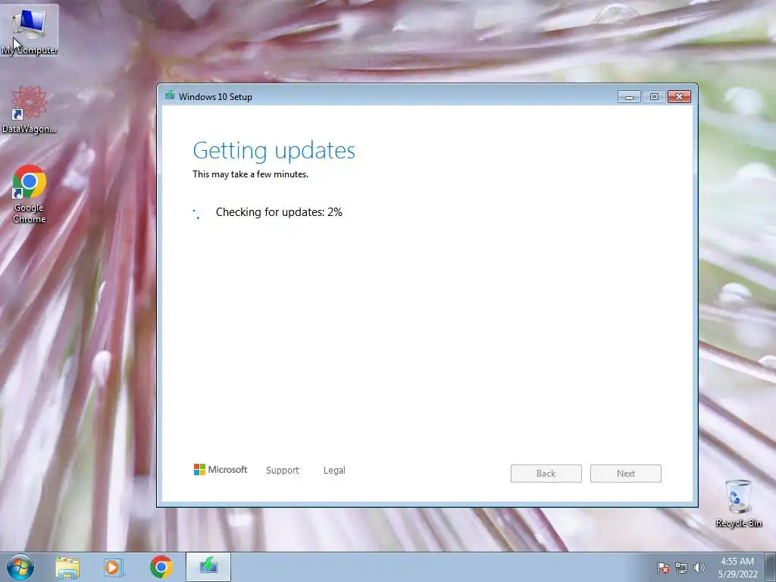Click the Back button

tap(546, 474)
